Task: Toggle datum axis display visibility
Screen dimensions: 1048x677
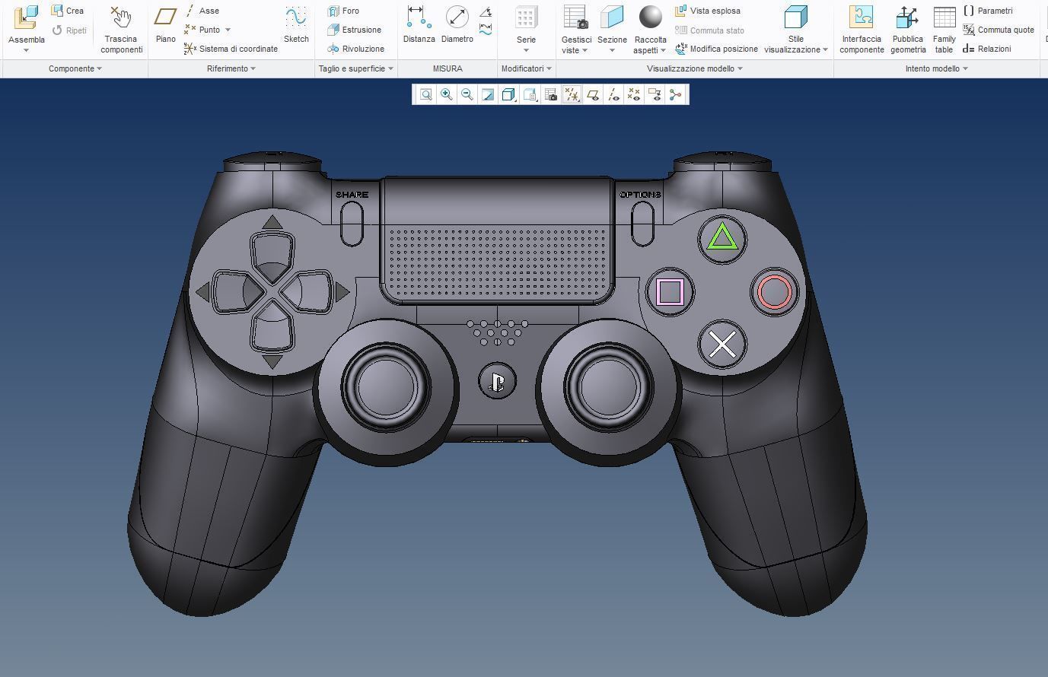Action: [x=613, y=94]
